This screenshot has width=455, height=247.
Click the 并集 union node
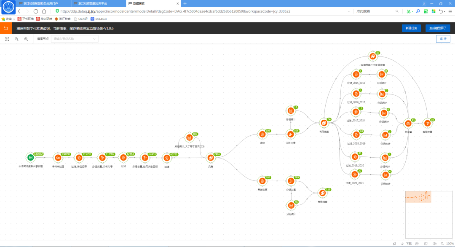(408, 123)
